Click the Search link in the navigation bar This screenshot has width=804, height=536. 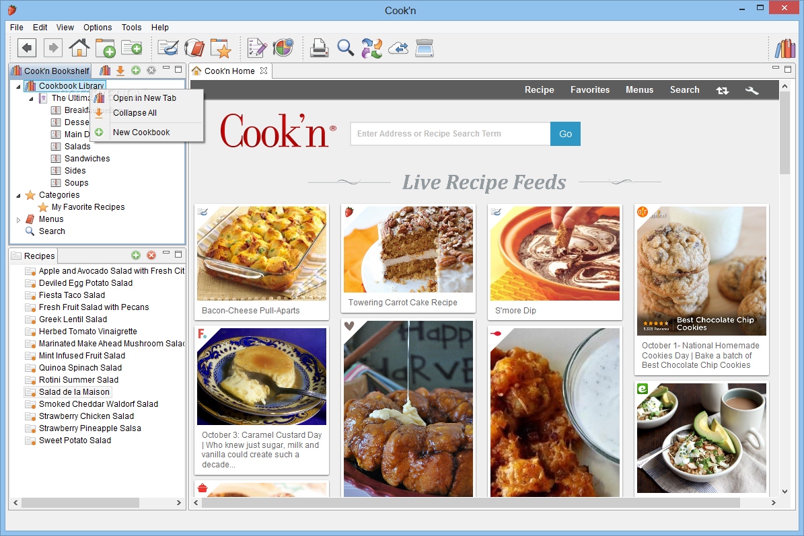pos(684,89)
